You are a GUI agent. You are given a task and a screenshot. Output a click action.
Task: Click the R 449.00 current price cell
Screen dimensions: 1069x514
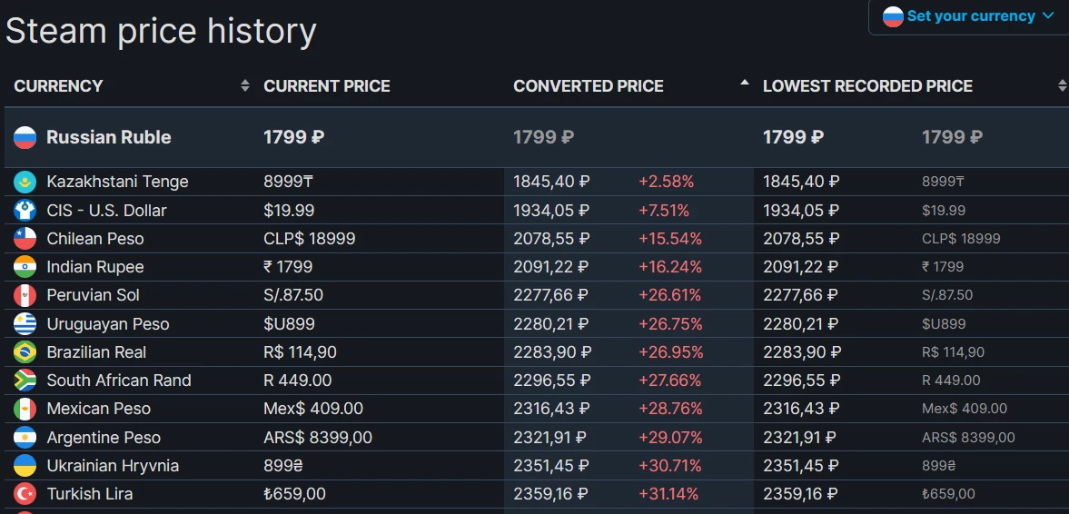298,381
